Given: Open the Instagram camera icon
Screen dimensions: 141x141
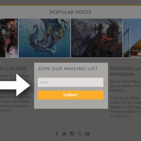Looking at the screenshot, I should click(x=72, y=134).
